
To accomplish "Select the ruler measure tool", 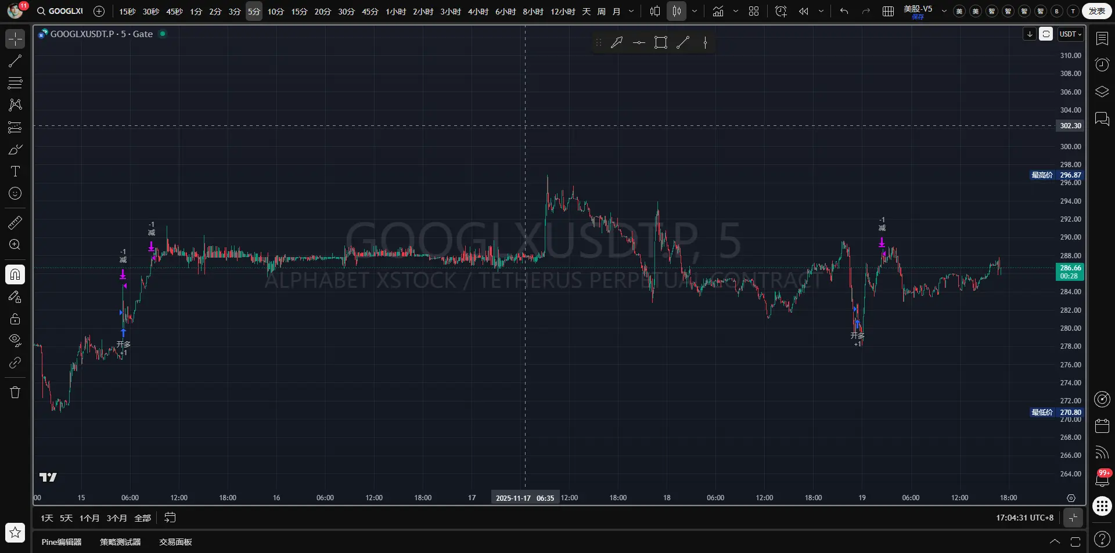I will 15,222.
